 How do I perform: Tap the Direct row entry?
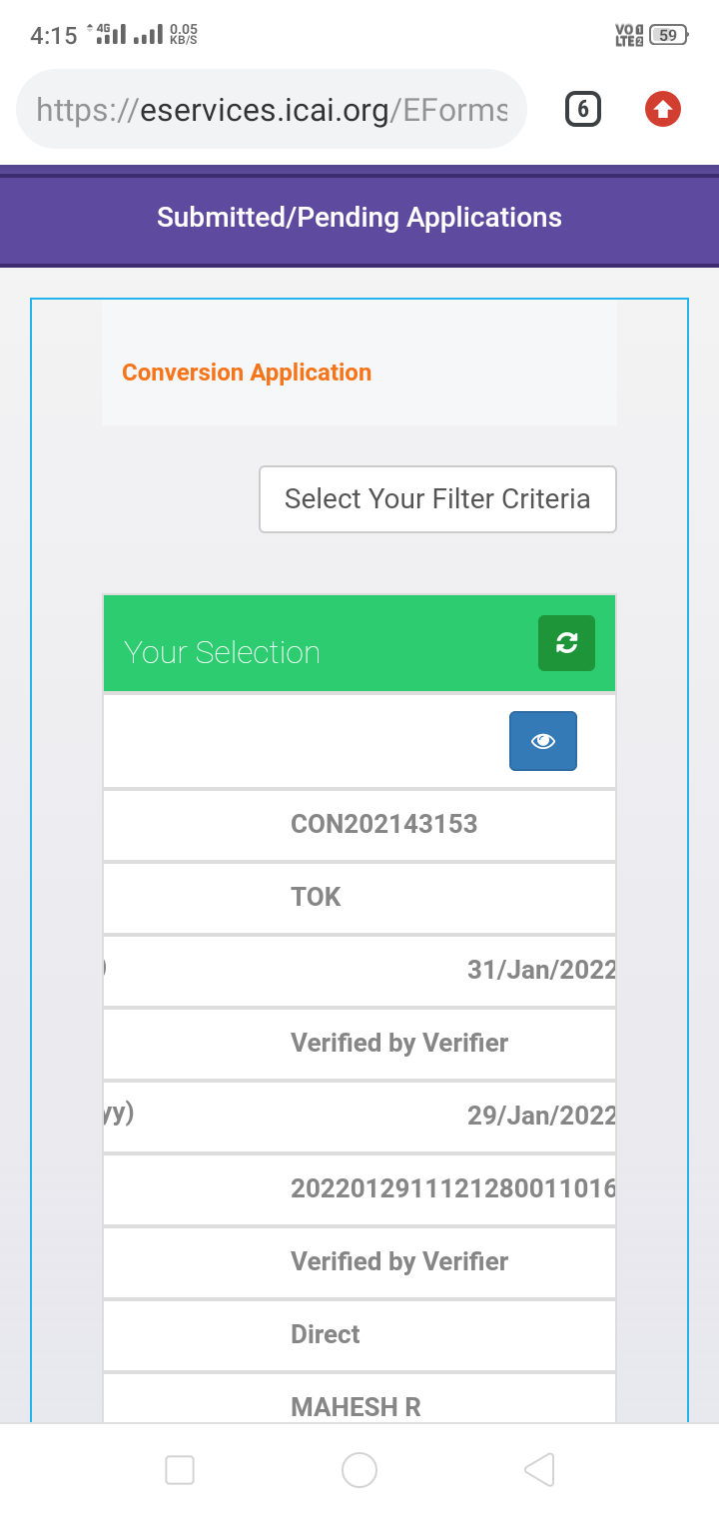click(x=326, y=1334)
